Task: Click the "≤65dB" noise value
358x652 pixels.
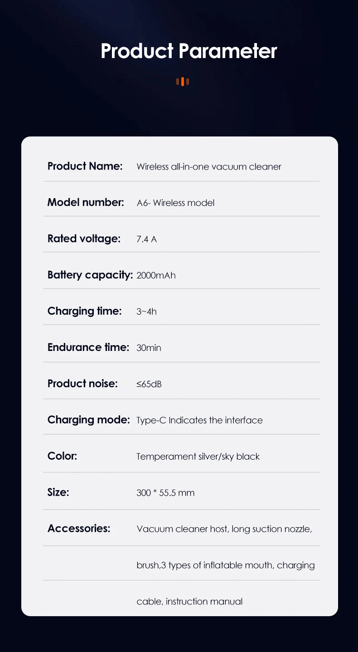Action: click(x=149, y=384)
